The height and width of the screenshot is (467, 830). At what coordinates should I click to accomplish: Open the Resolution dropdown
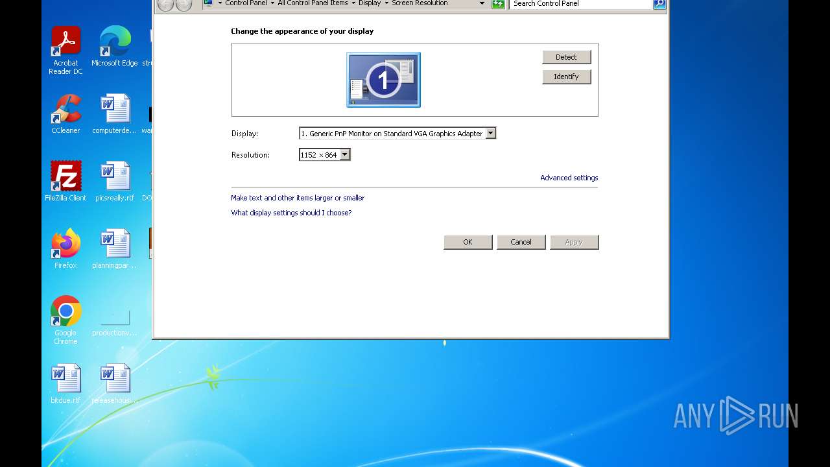[345, 155]
